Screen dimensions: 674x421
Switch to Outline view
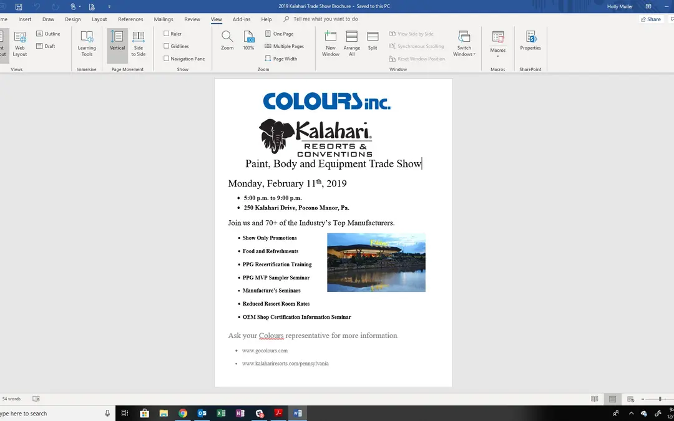(48, 34)
